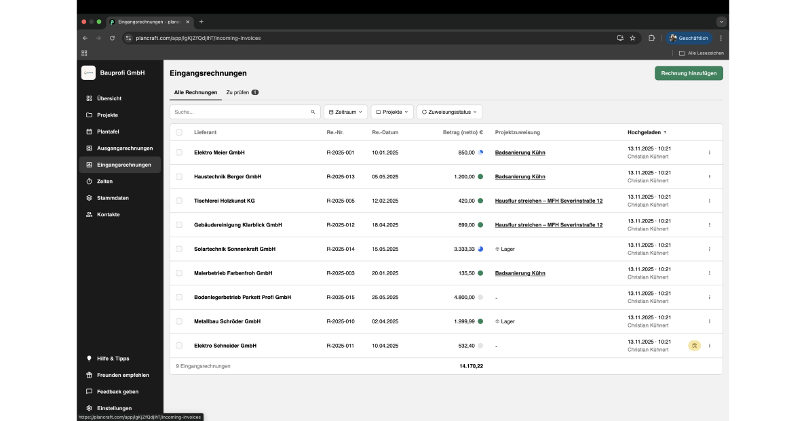The width and height of the screenshot is (806, 421).
Task: Toggle the select-all checkbox in table header
Action: tap(179, 132)
